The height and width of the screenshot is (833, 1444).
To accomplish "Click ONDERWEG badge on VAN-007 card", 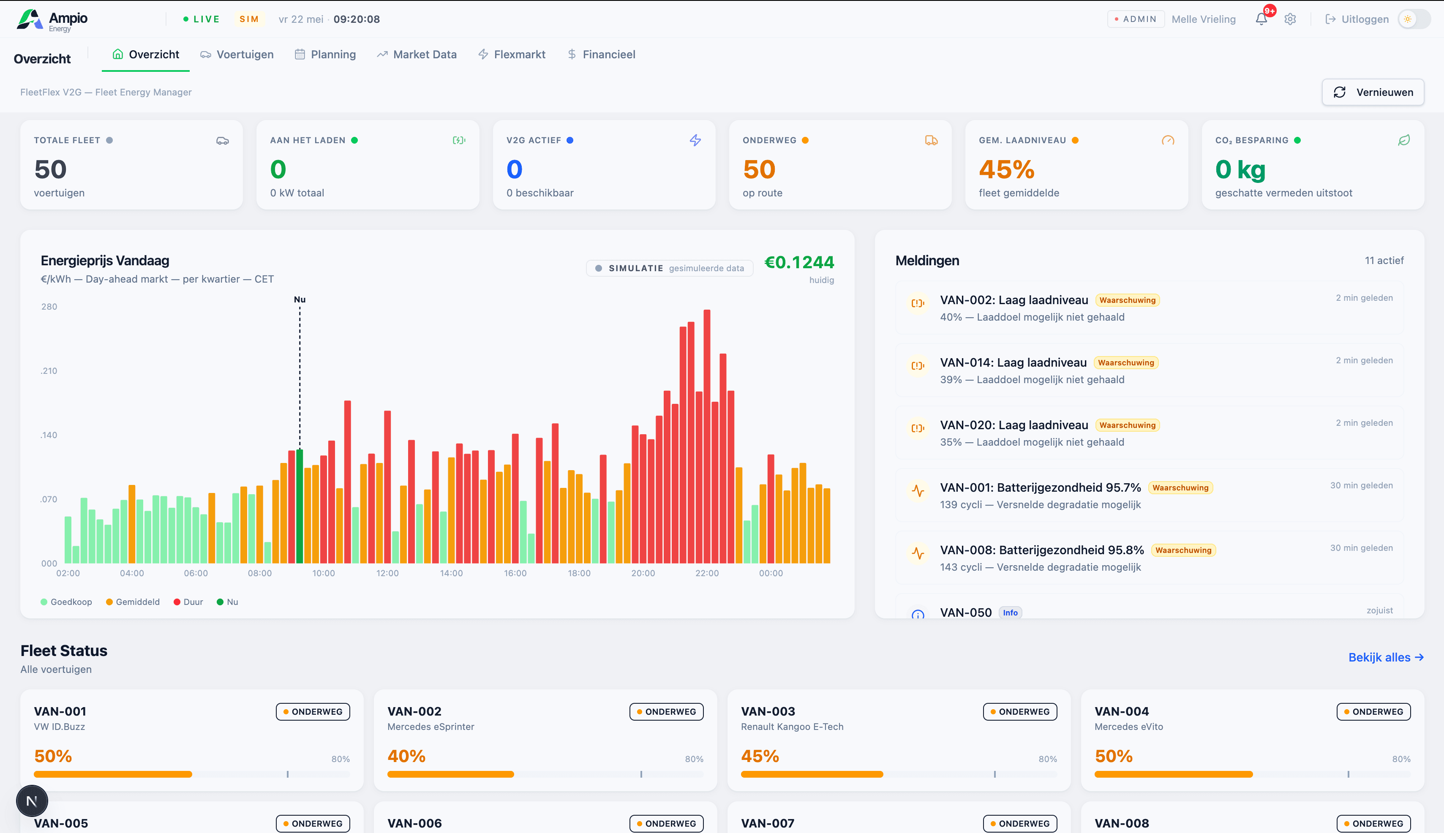I will point(1020,823).
